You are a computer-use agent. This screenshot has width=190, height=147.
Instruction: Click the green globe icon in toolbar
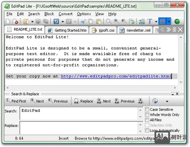[x=177, y=22]
